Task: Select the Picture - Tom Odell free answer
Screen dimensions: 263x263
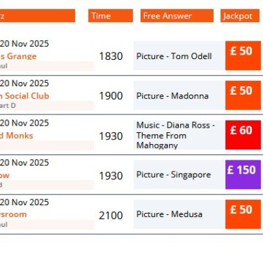Action: point(174,57)
